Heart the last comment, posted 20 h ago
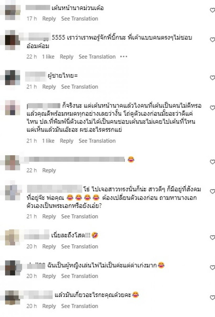This screenshot has height=317, width=215. 213,298
